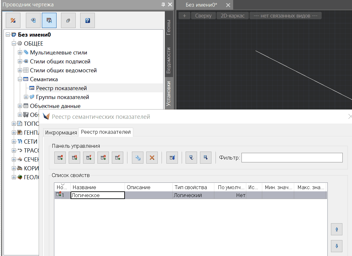Click the 2D-каркас visual style button
The width and height of the screenshot is (352, 256).
(233, 16)
